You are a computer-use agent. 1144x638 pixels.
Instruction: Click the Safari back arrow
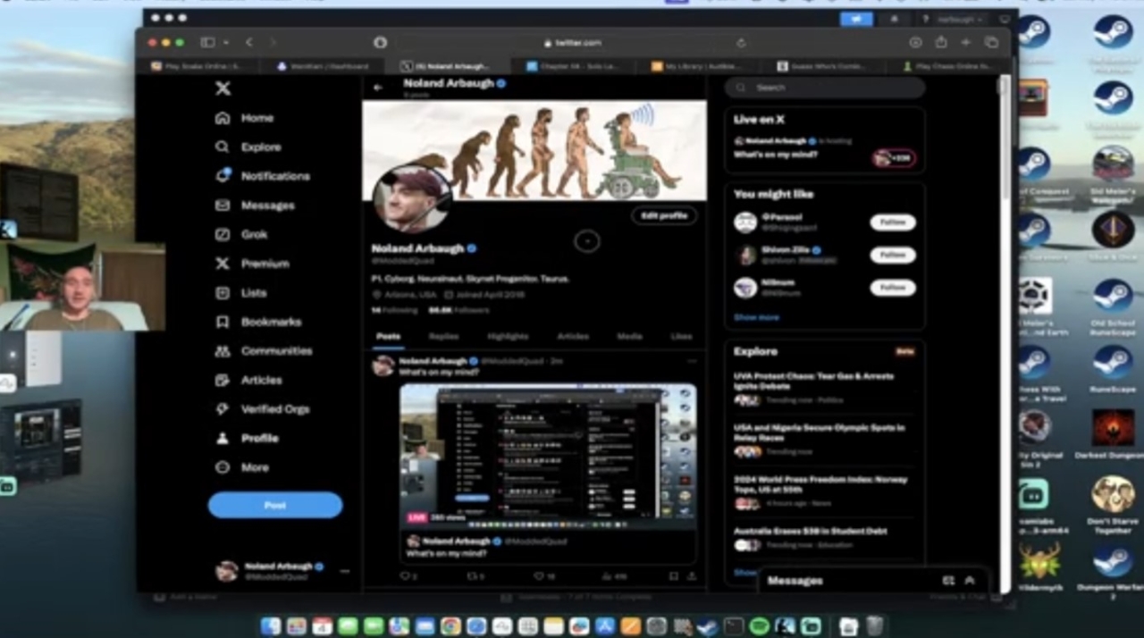coord(249,42)
